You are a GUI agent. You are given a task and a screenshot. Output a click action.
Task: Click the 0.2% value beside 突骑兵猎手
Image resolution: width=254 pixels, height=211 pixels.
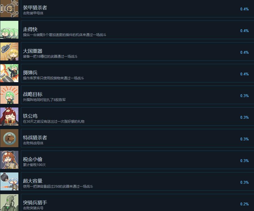pyautogui.click(x=244, y=204)
